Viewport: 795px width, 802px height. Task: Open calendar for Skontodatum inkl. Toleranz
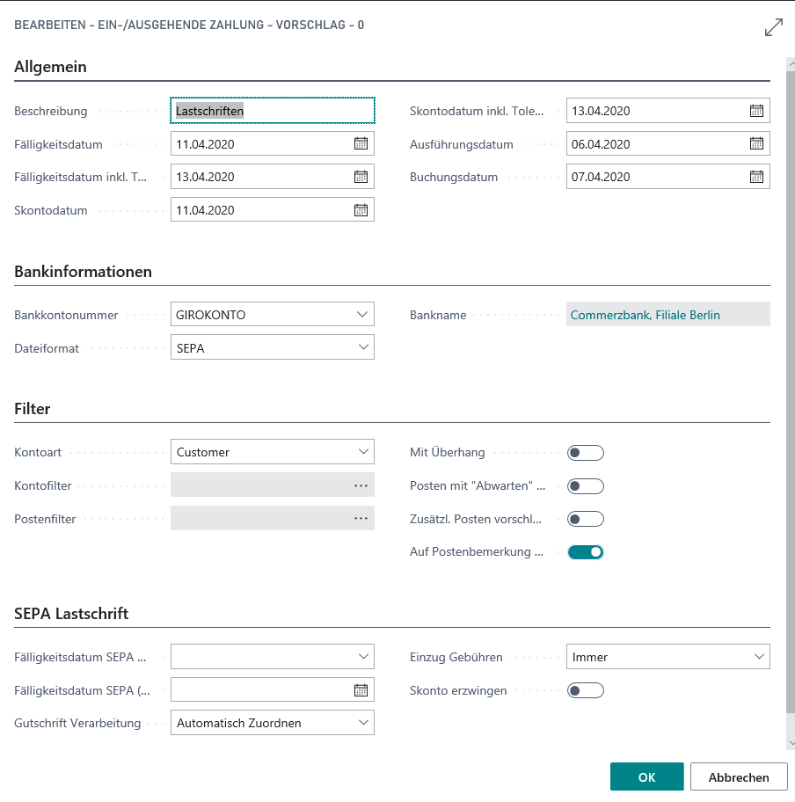[x=756, y=111]
